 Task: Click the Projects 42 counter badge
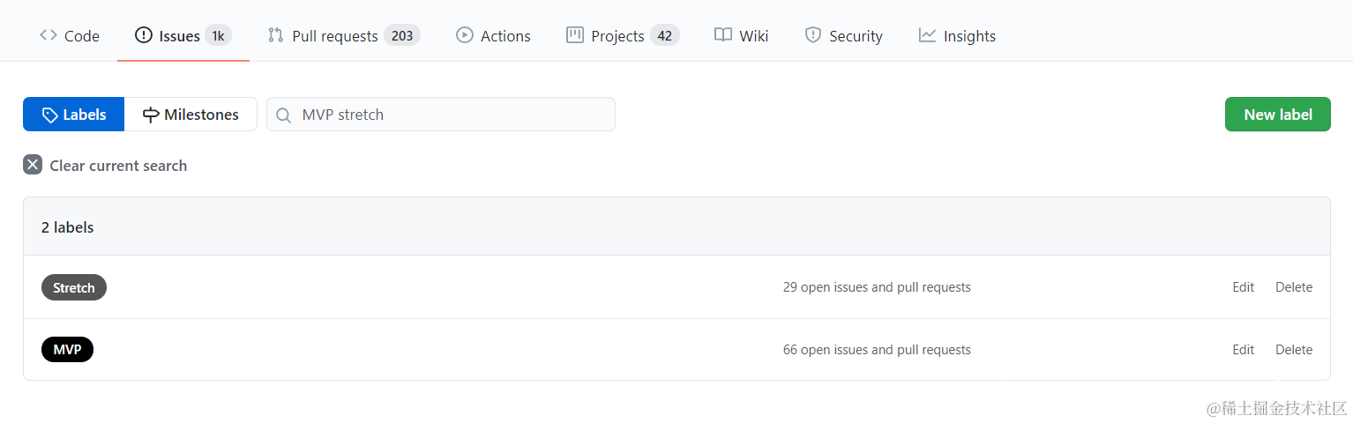click(665, 36)
